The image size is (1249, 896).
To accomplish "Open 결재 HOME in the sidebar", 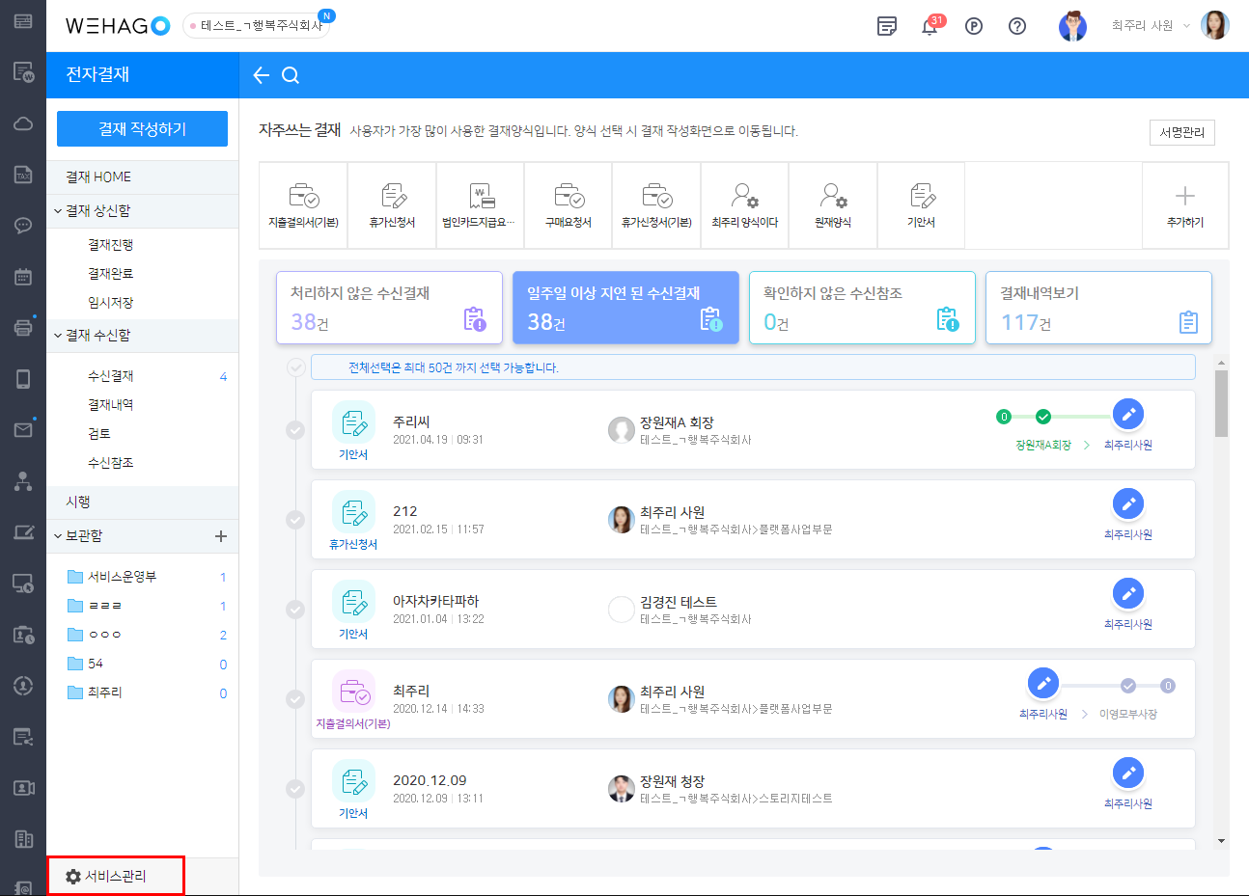I will click(98, 176).
